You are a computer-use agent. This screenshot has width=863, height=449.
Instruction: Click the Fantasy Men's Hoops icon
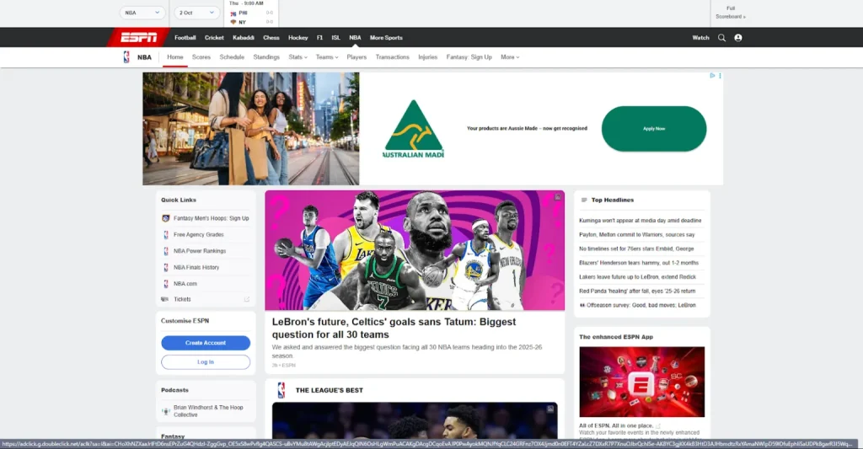pyautogui.click(x=165, y=218)
